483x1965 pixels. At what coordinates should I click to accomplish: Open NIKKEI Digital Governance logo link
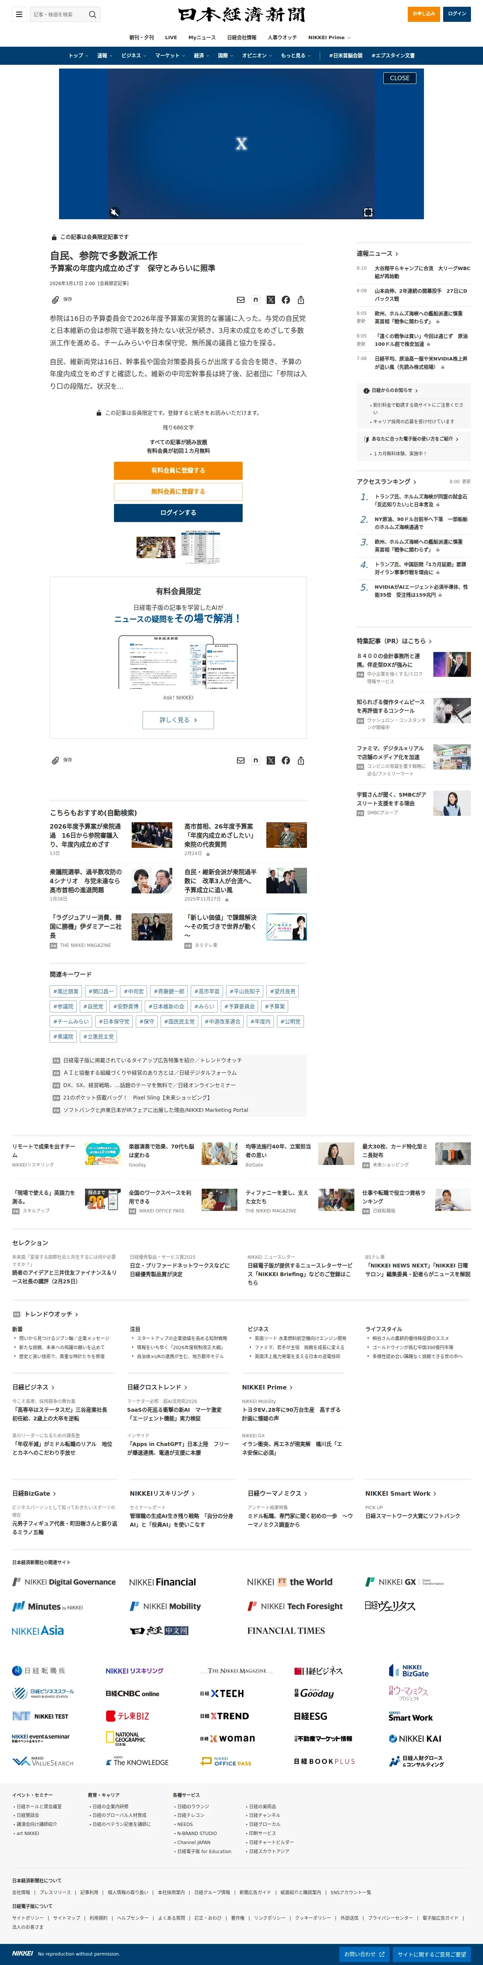point(64,1582)
